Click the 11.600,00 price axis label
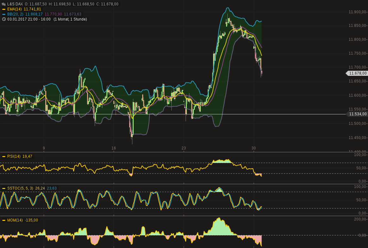Viewport: 368px width, 248px height. click(x=358, y=95)
